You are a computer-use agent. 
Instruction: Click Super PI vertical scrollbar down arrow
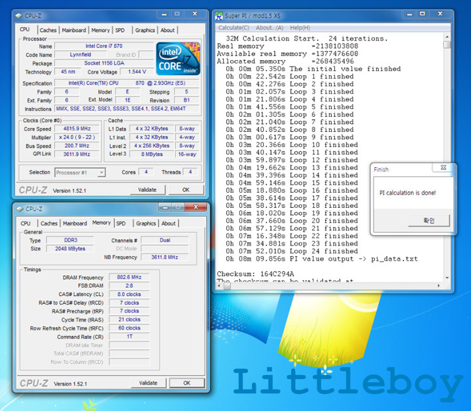[x=447, y=278]
